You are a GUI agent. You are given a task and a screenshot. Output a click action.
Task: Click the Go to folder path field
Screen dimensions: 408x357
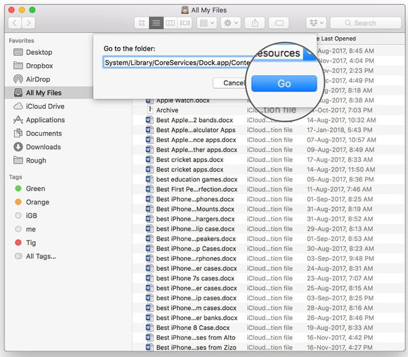(177, 62)
